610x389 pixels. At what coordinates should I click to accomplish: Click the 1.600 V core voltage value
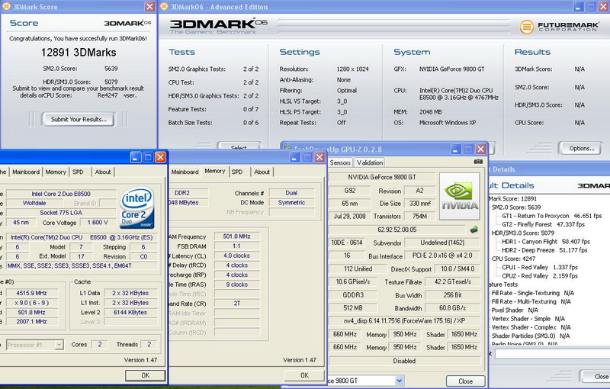pos(98,223)
